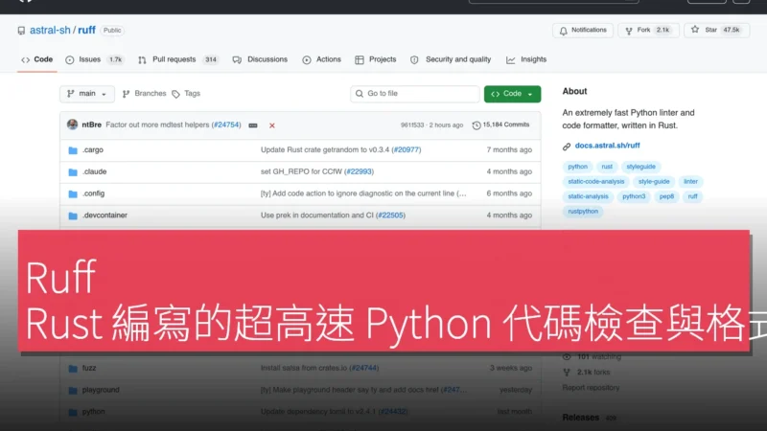Open the fuzz folder

pos(89,368)
